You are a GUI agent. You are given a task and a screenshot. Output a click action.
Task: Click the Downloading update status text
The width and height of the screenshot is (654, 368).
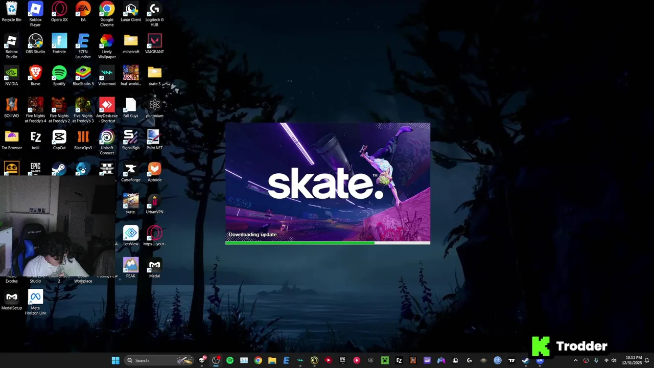coord(252,235)
